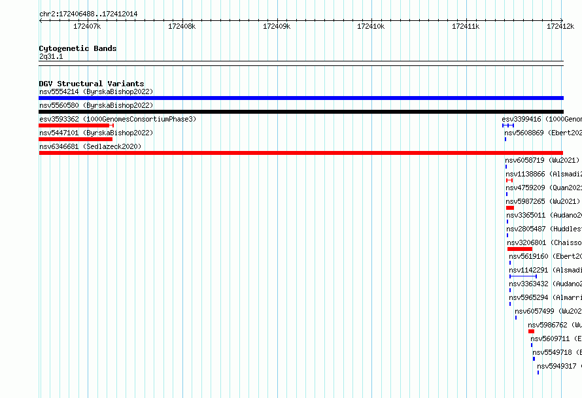Click the 172411k ruler tick label
Viewport: 582px width, 398px height.
[466, 26]
